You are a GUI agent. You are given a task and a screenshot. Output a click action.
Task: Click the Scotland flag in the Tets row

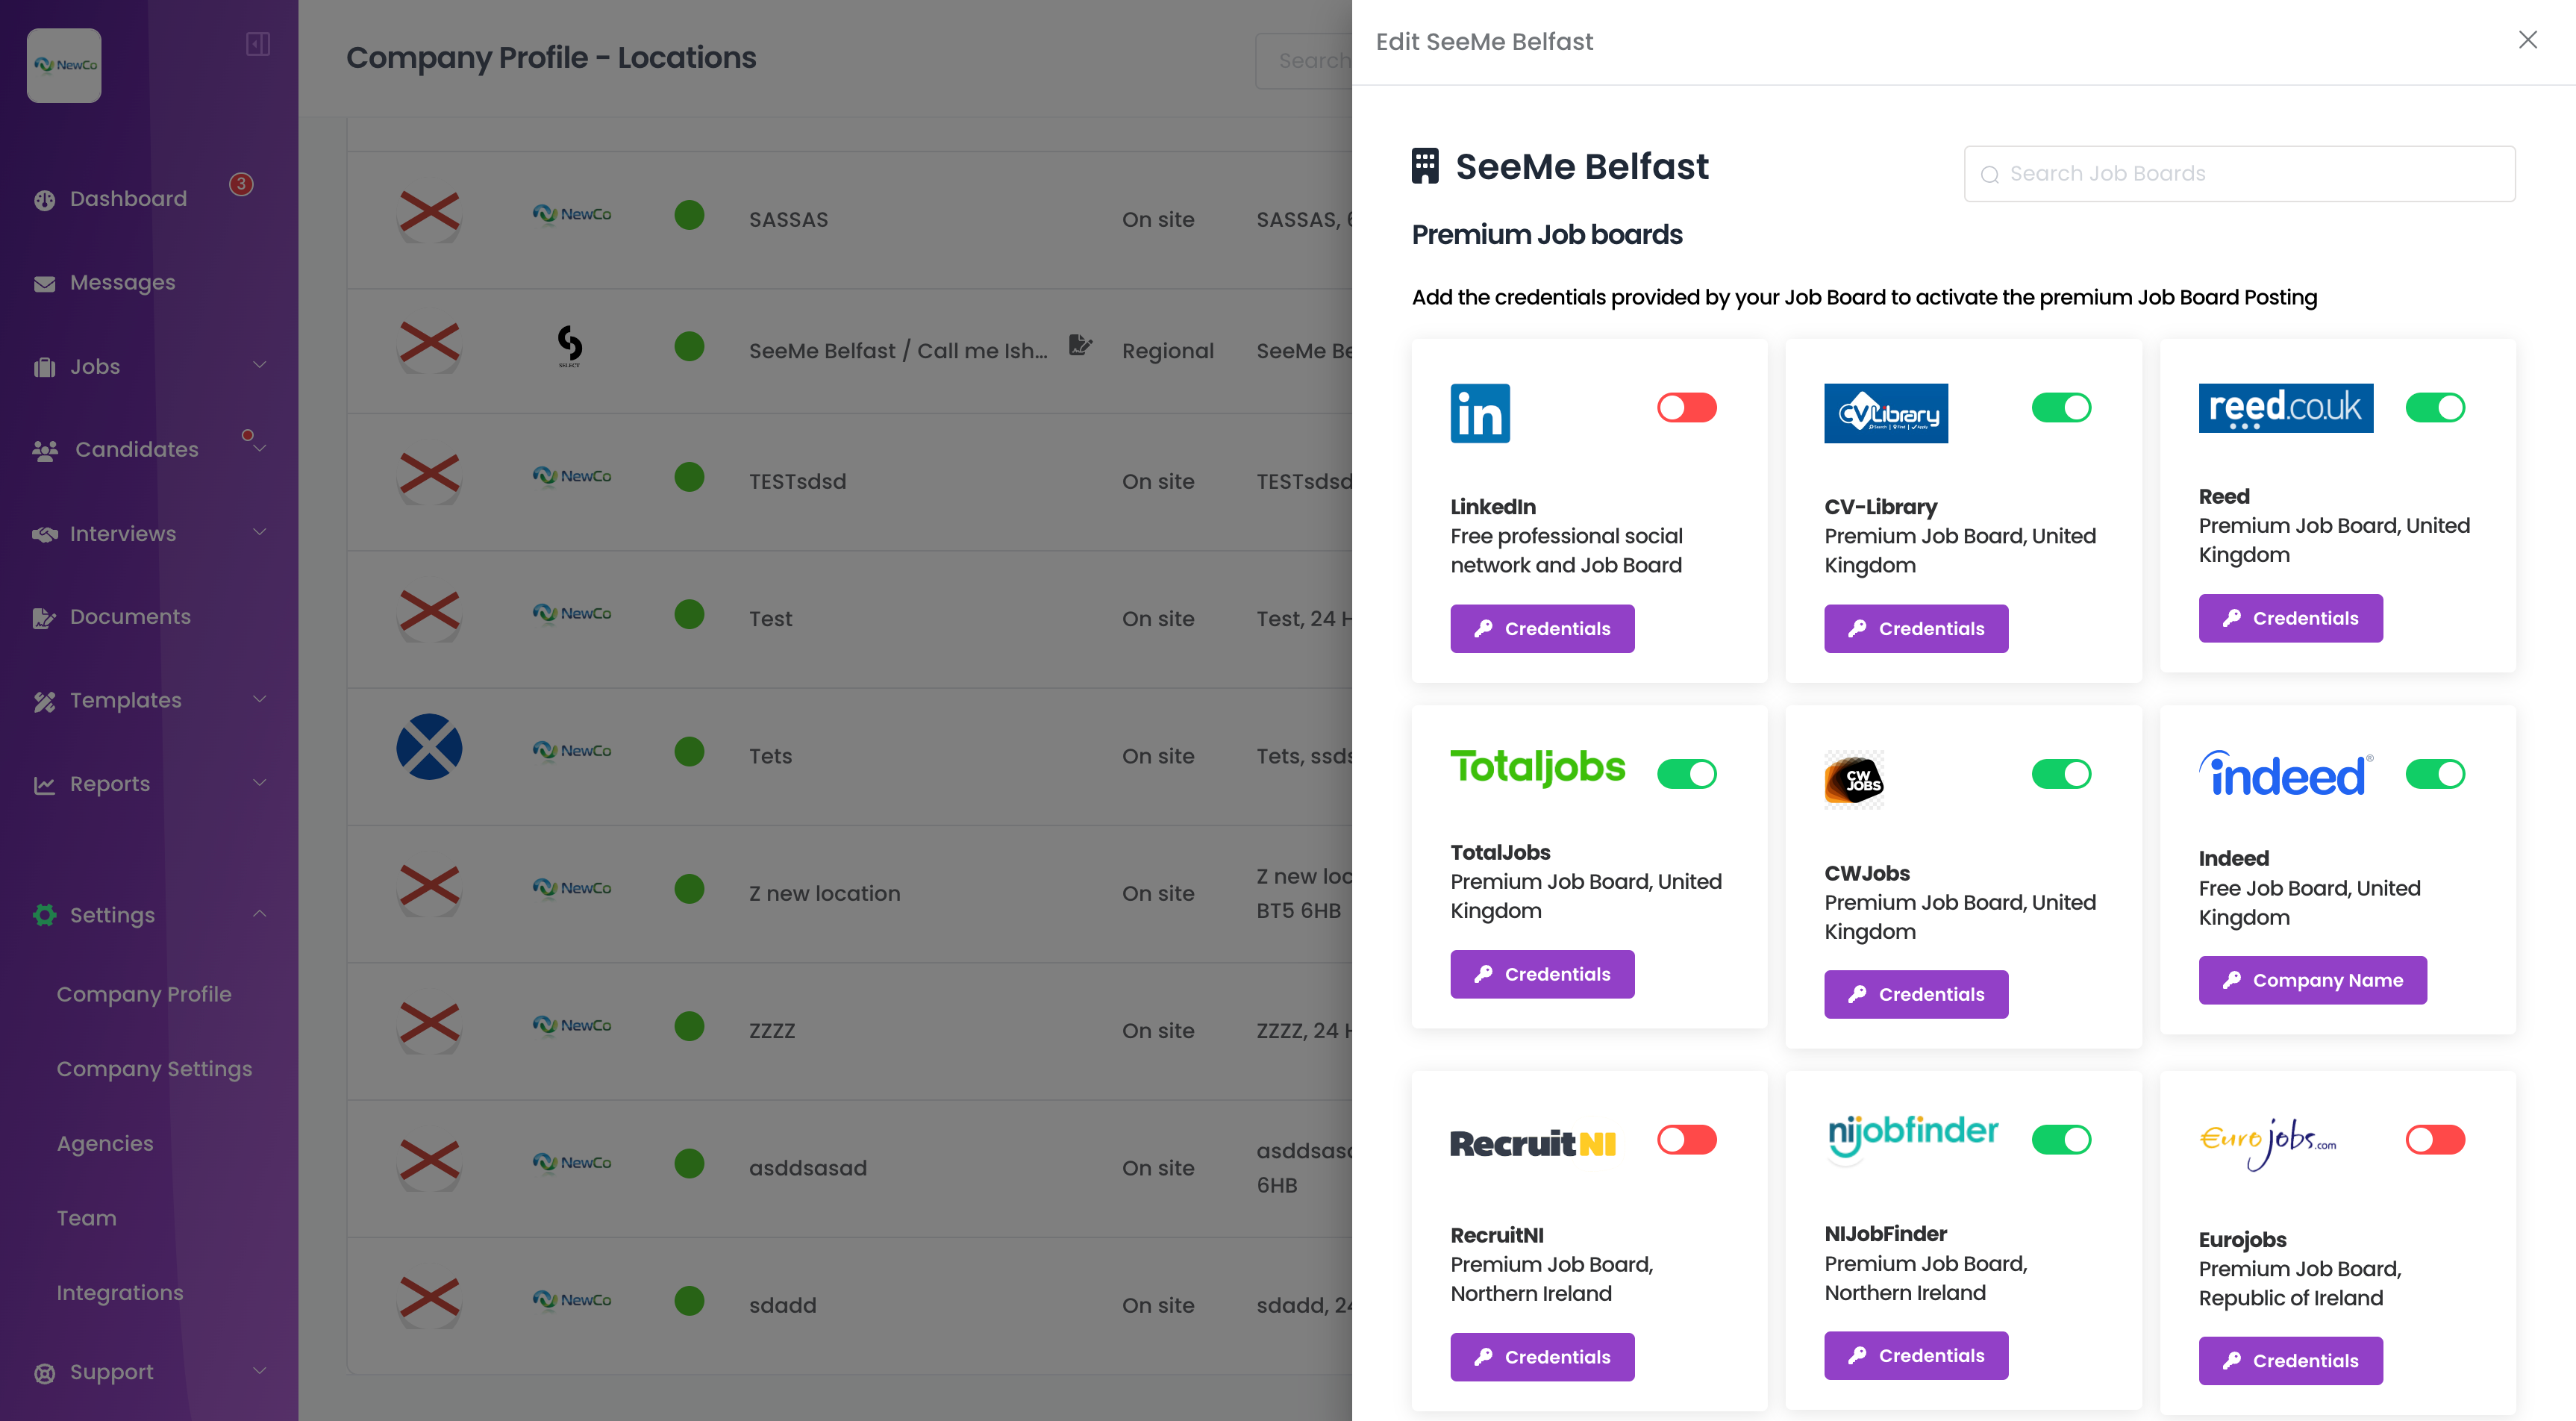coord(429,747)
